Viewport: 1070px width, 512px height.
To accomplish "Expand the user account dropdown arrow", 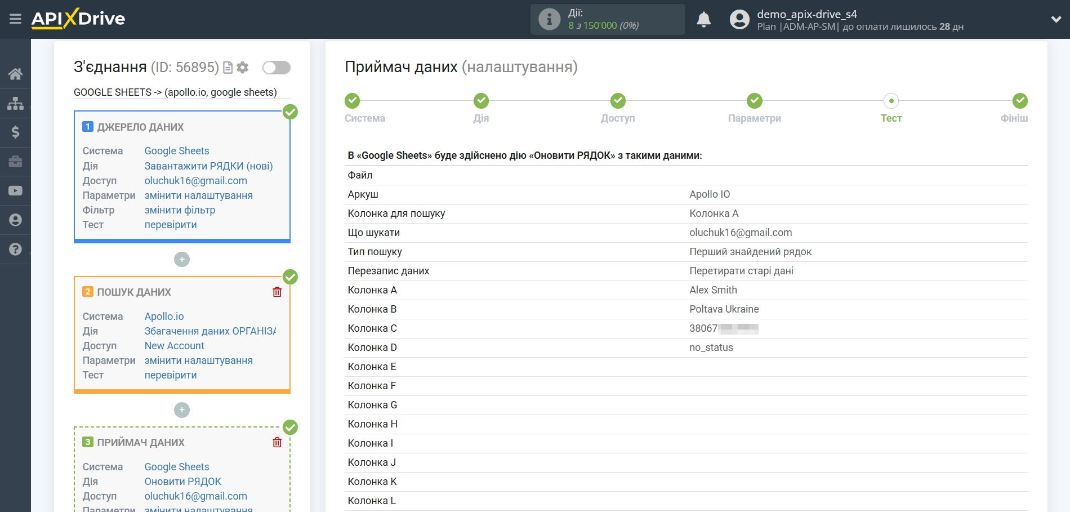I will [x=1056, y=19].
